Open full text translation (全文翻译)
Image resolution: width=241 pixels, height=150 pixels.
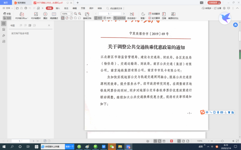pos(154,18)
